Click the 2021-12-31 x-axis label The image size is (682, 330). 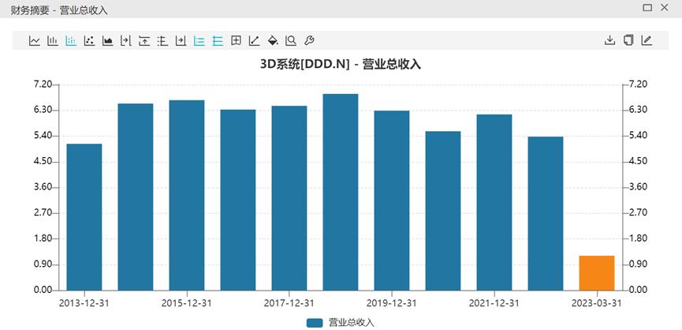point(494,303)
